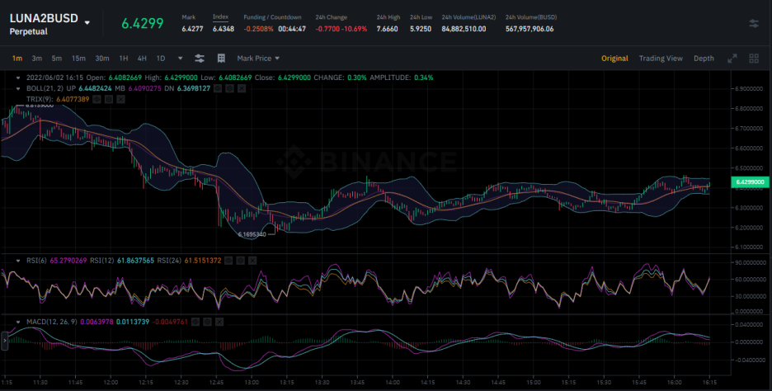The height and width of the screenshot is (391, 772).
Task: Open trading preferences icon at top right
Action: [x=754, y=23]
